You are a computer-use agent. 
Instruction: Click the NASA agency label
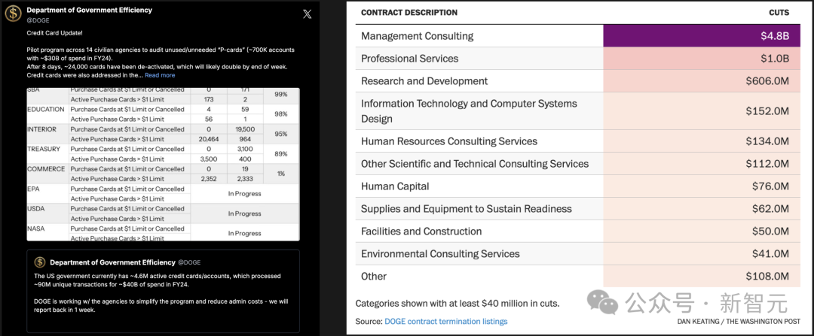click(x=36, y=229)
